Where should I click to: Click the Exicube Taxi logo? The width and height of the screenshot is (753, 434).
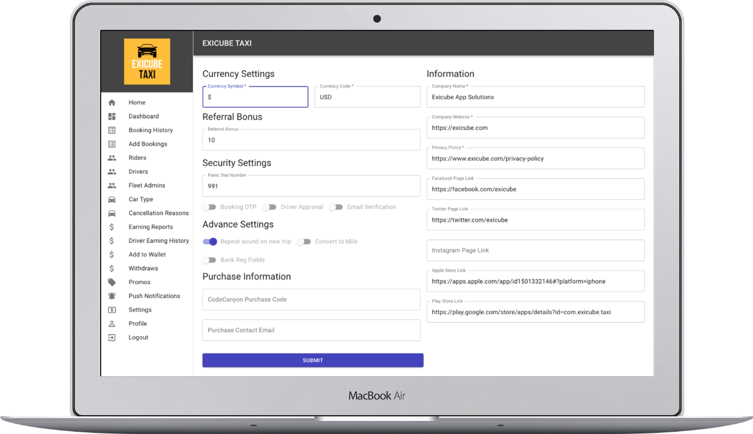coord(147,62)
